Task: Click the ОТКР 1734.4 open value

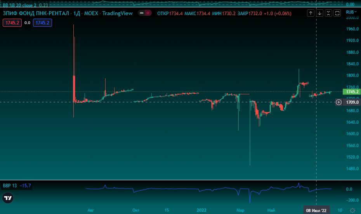Action: 170,13
